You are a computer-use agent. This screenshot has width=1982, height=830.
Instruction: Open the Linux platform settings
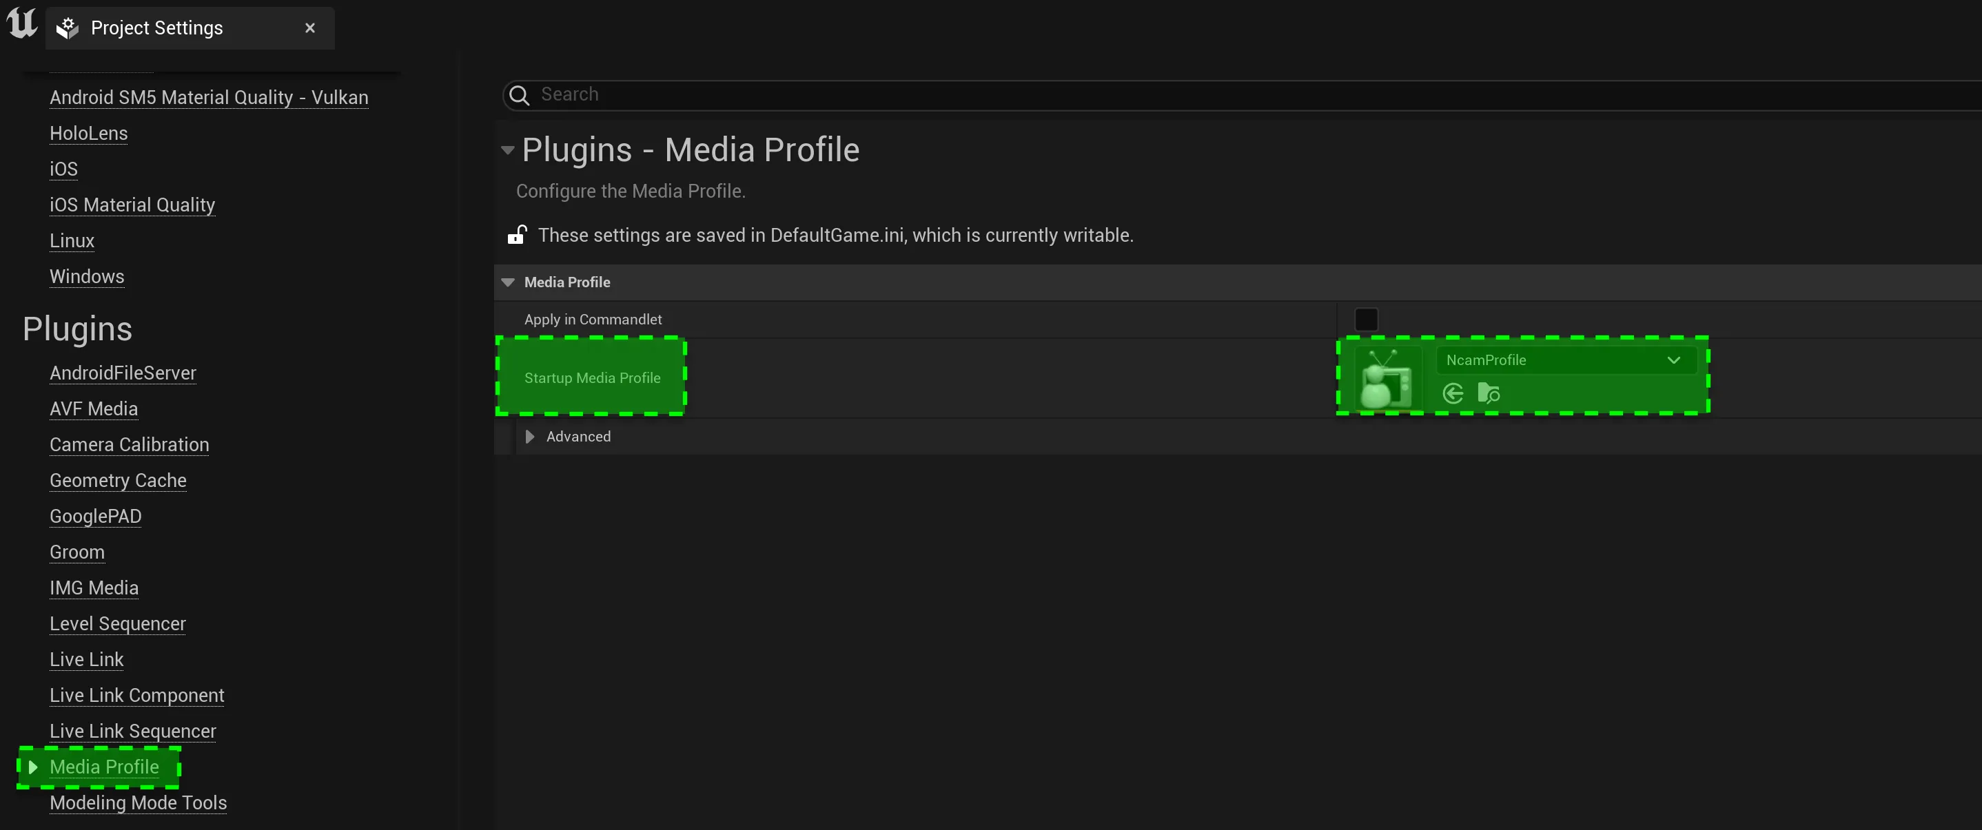[x=72, y=241]
